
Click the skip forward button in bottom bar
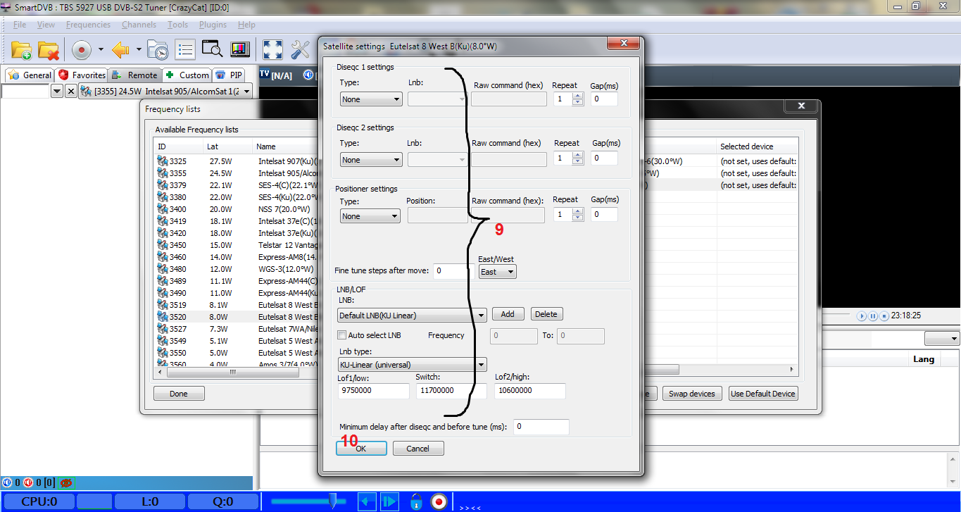click(x=389, y=501)
